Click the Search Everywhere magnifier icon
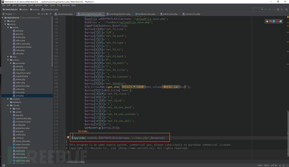This screenshot has width=289, height=167. click(286, 9)
